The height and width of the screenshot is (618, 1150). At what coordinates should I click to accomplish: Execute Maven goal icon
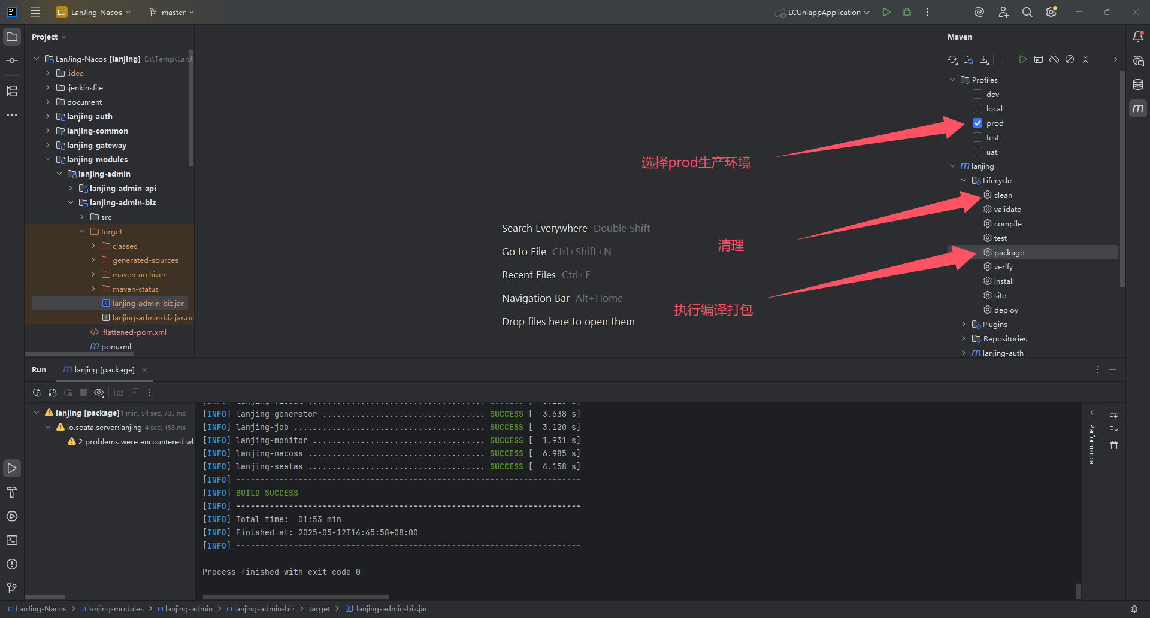coord(1039,59)
